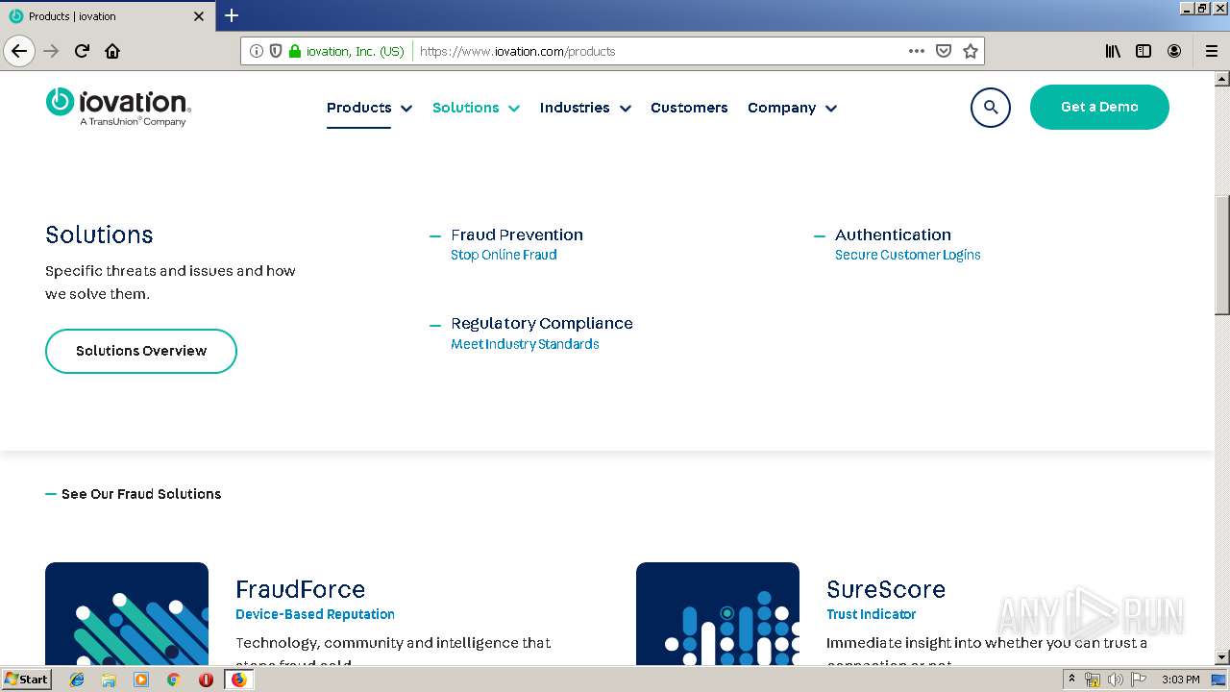Open the SureScore product thumbnail
Screen dimensions: 1230x692
(718, 613)
